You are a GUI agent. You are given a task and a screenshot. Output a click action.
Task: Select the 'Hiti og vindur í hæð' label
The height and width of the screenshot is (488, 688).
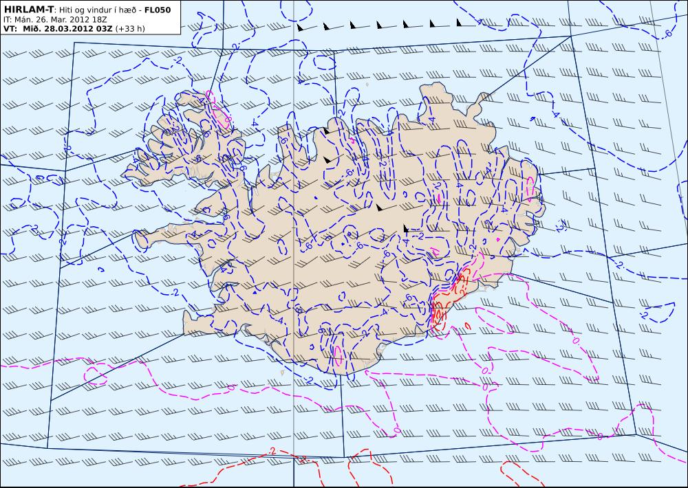pos(97,10)
